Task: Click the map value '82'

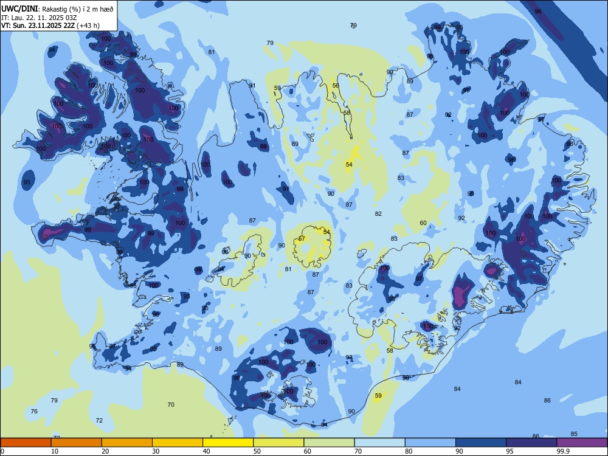Action: tap(378, 213)
